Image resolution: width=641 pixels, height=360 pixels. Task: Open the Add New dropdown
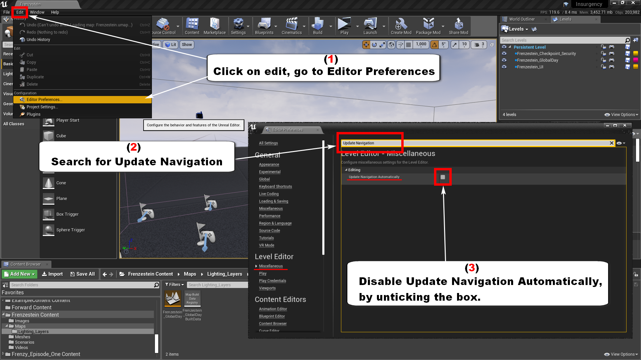[x=19, y=274]
